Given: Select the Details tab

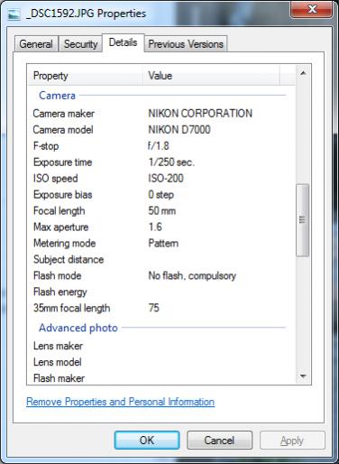Looking at the screenshot, I should point(123,42).
